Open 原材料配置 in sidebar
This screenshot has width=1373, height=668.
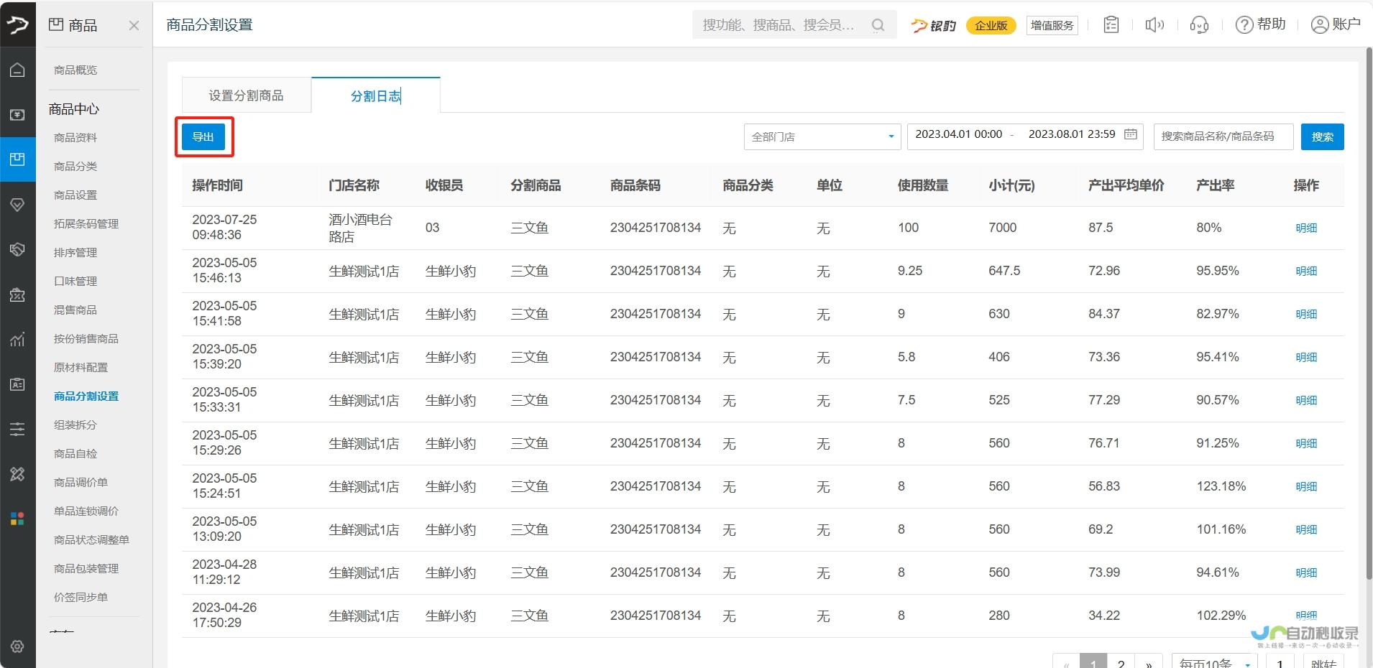coord(81,367)
